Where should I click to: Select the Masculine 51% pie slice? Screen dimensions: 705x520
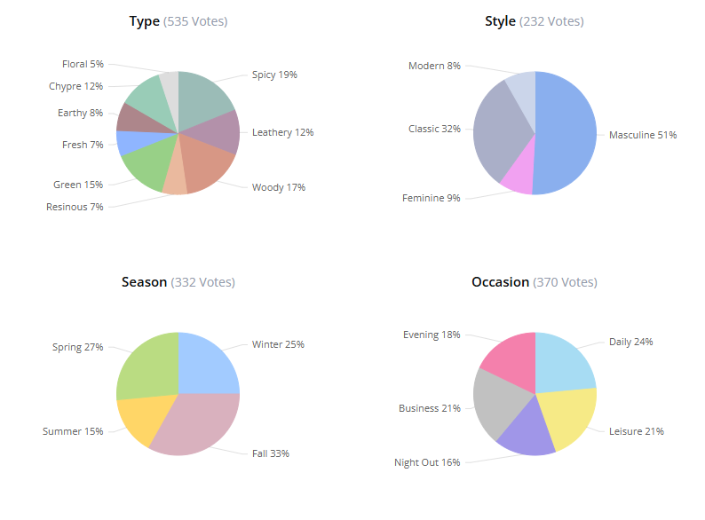pyautogui.click(x=568, y=133)
